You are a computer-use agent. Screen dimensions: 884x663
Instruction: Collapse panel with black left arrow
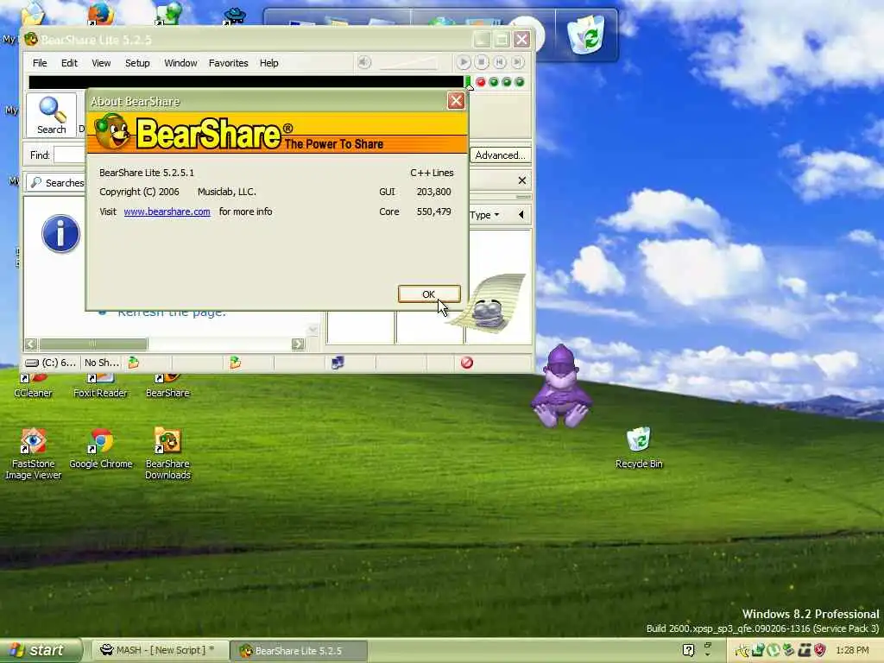[521, 215]
